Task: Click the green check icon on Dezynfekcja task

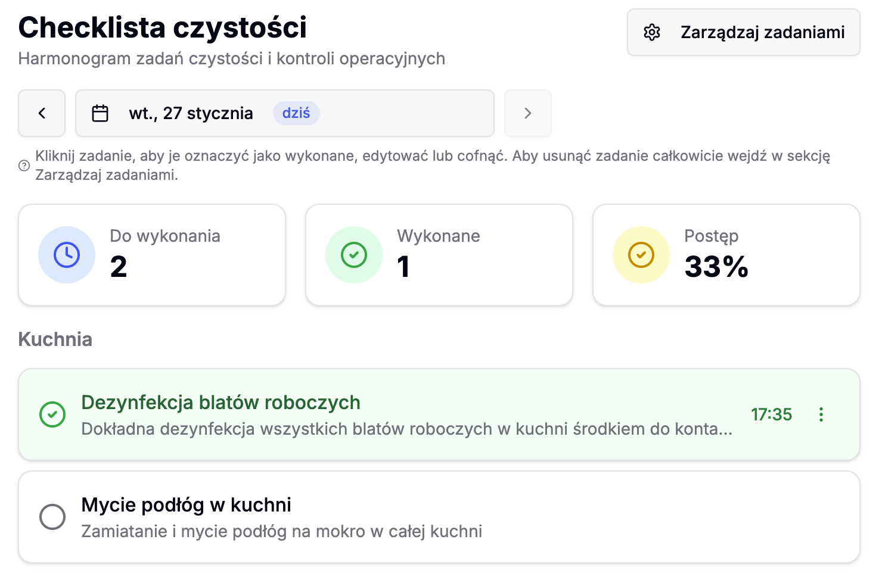Action: coord(52,414)
